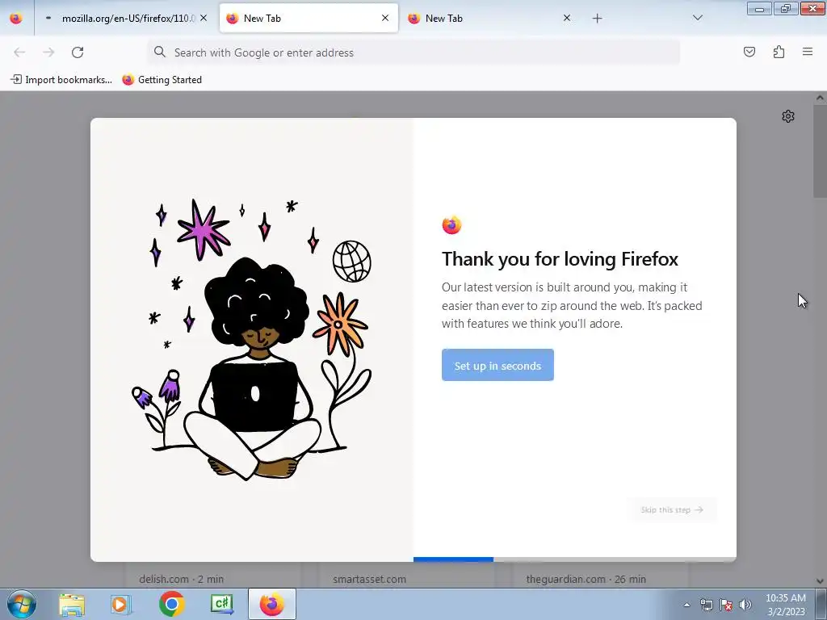This screenshot has width=827, height=620.
Task: Open Google Chrome from taskbar
Action: [171, 604]
